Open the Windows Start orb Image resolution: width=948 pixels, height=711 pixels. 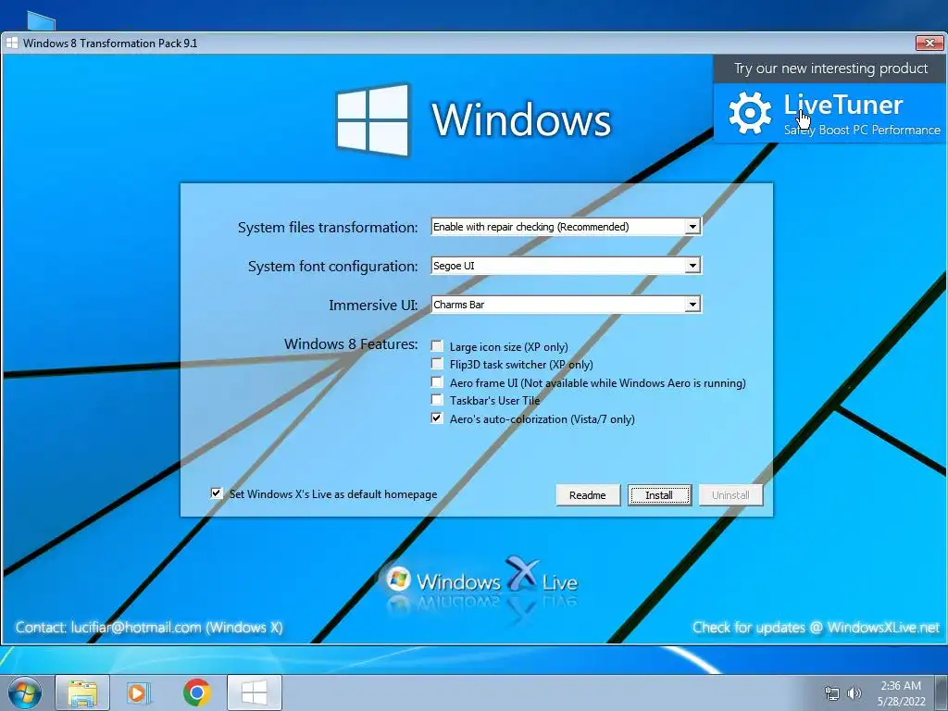click(x=24, y=693)
